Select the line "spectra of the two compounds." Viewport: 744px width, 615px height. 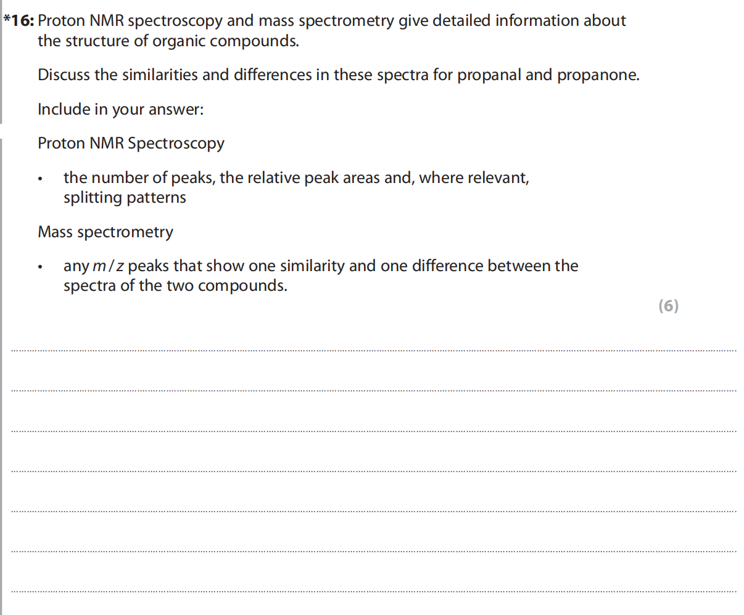(175, 287)
